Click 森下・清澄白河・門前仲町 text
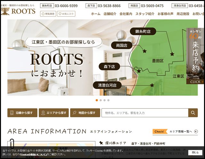Image resolution: width=205 pixels, height=159 pixels. tap(148, 144)
